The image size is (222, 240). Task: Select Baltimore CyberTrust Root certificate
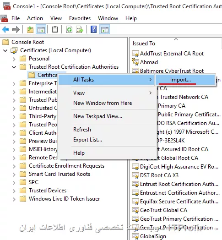172,71
